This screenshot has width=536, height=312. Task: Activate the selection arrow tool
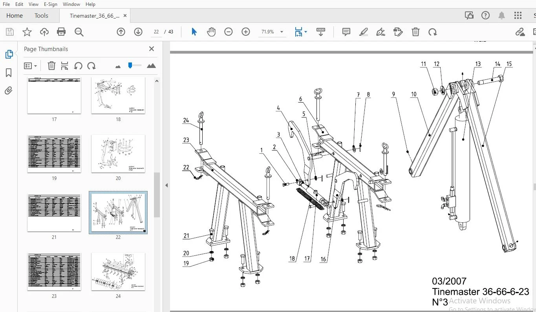[194, 32]
